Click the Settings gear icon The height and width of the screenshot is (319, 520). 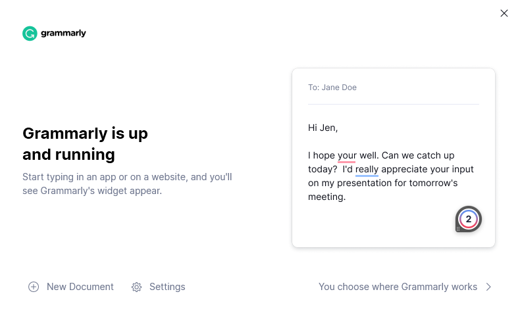click(x=137, y=287)
